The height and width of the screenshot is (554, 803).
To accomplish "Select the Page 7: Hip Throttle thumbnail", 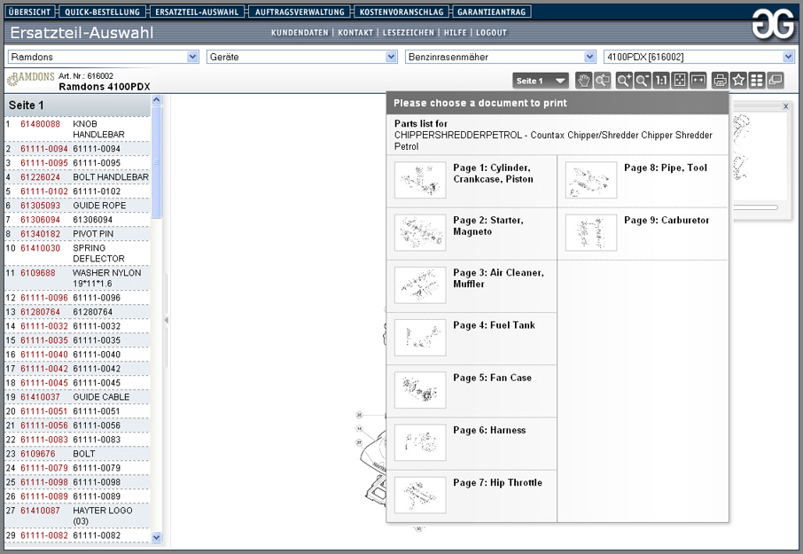I will coord(420,495).
